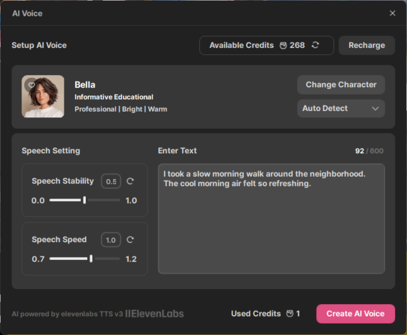Favorite Bella with the heart icon
Viewport: 407px width, 335px height.
point(32,85)
